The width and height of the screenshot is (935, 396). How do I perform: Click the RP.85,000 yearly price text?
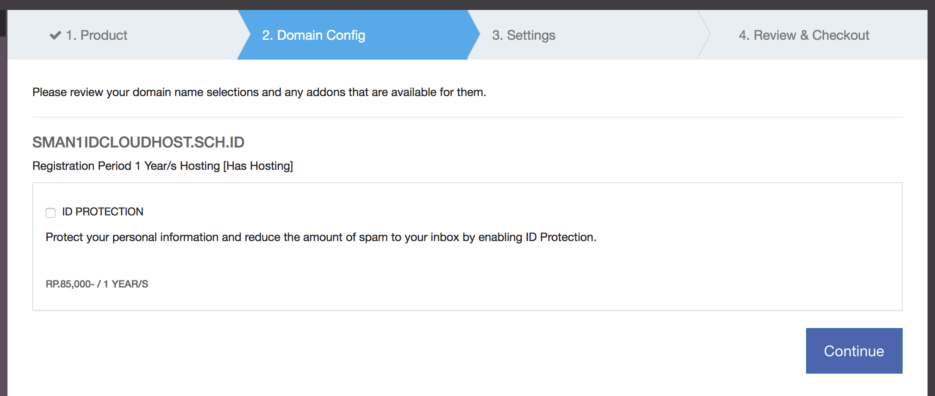(97, 284)
